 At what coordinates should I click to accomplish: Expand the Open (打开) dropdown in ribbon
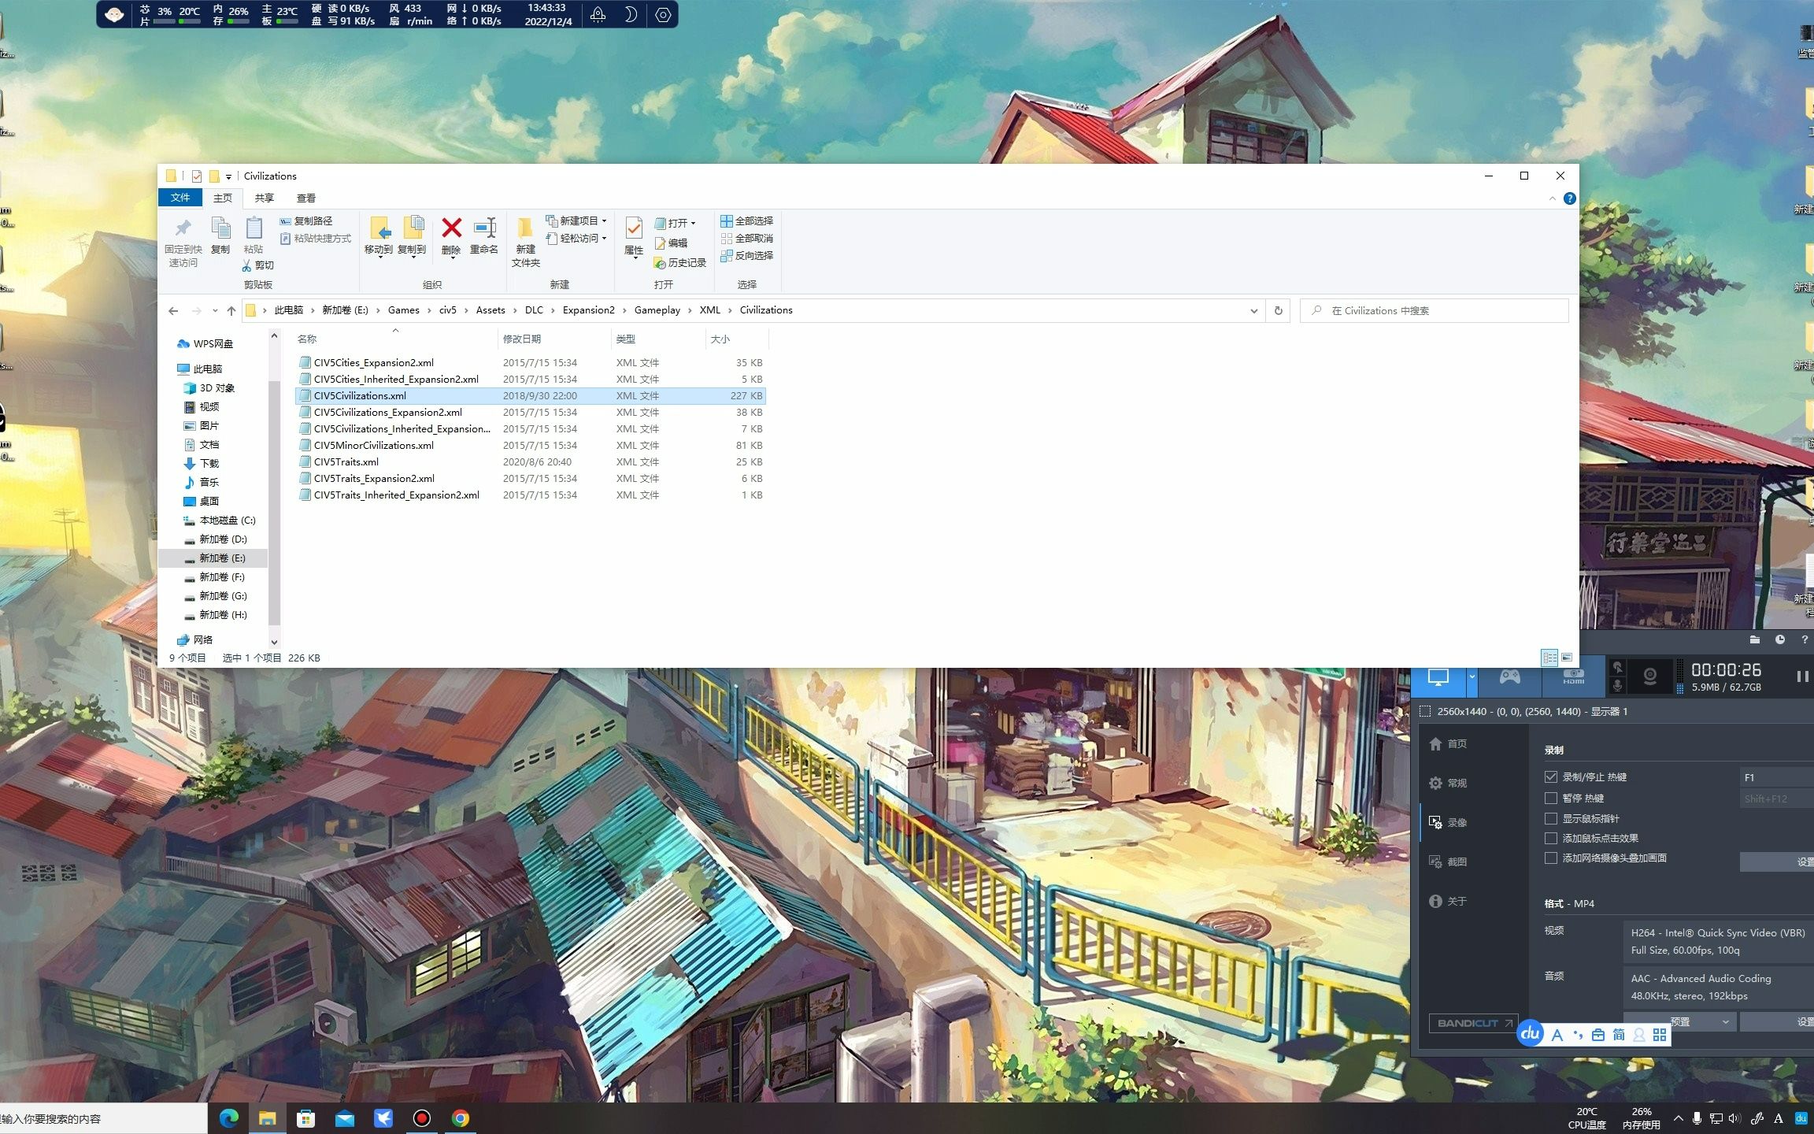693,224
